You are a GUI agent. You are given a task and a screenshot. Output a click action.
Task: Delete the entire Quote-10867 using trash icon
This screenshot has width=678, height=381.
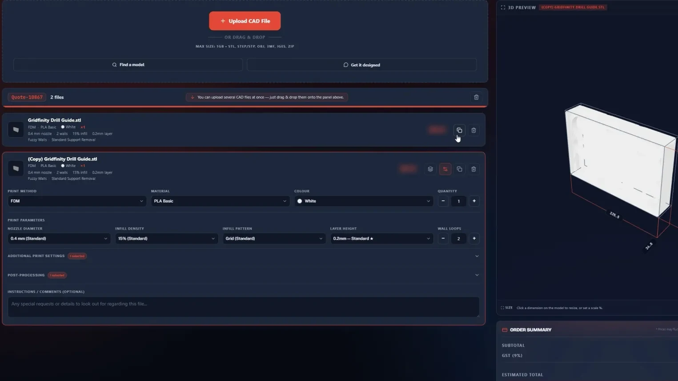pos(476,97)
